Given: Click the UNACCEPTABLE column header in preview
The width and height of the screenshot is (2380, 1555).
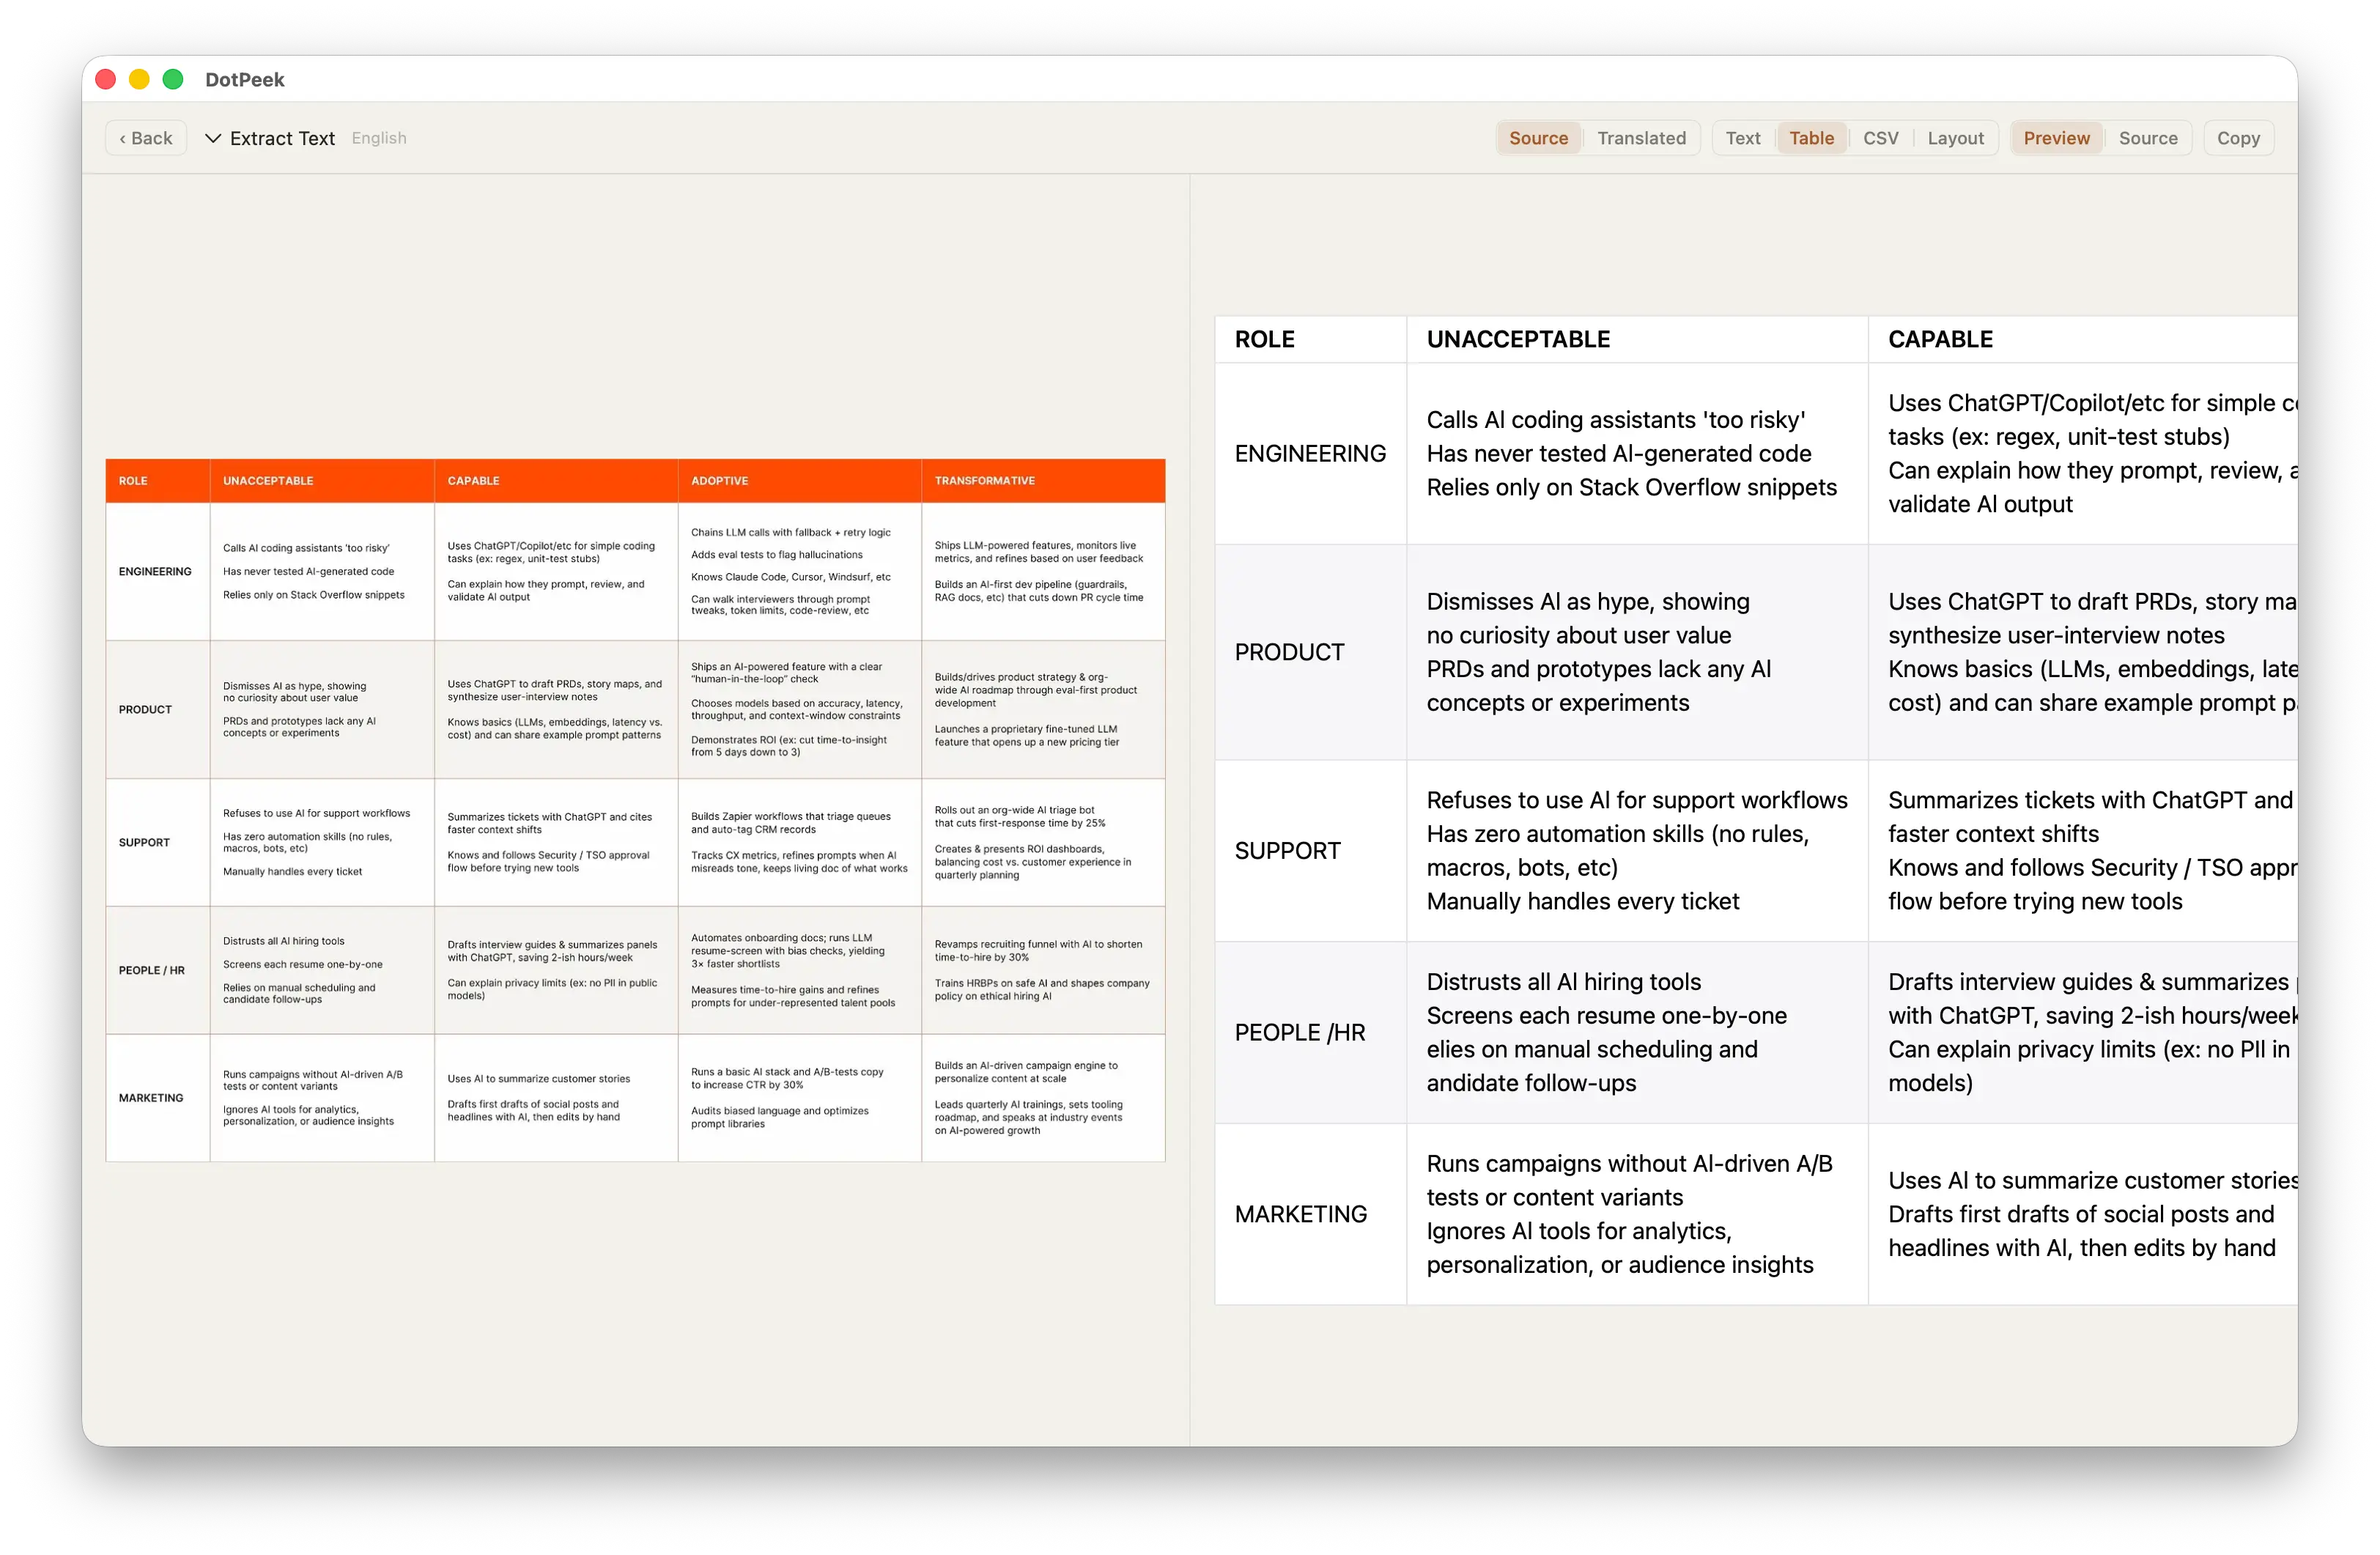Looking at the screenshot, I should pyautogui.click(x=1518, y=339).
